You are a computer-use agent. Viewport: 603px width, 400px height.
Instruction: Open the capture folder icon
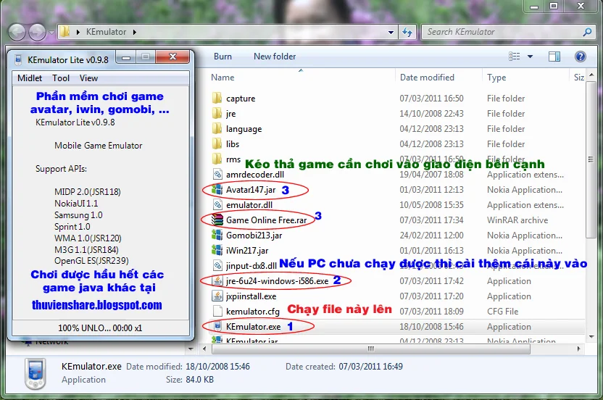click(217, 98)
